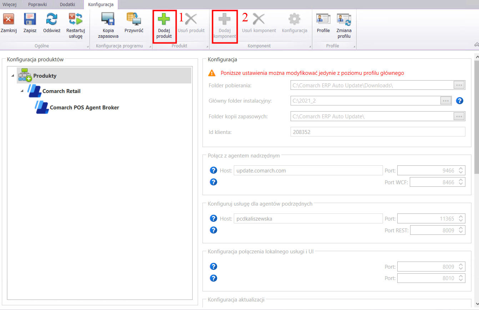
Task: Click help icon on the Port REST row
Action: (213, 230)
